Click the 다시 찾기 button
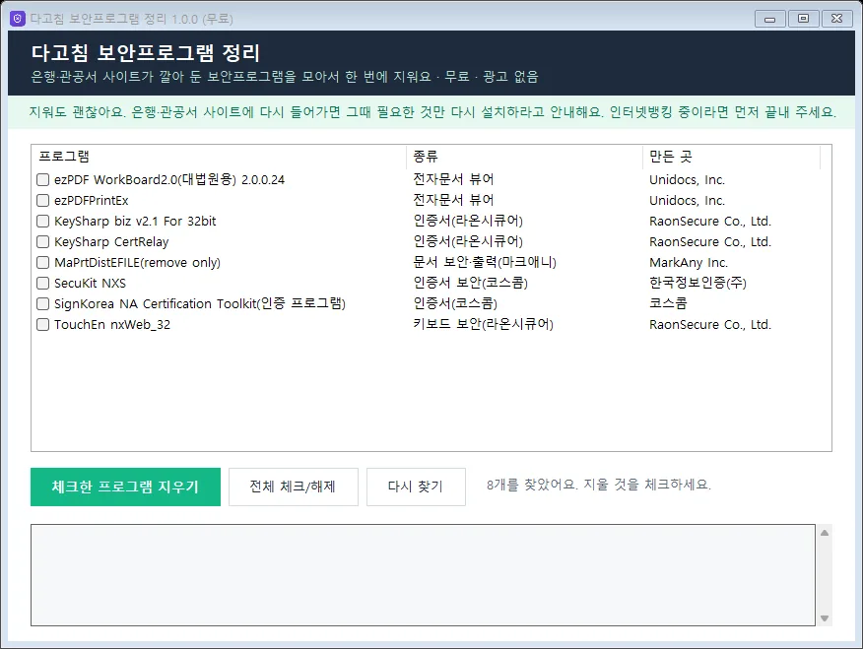The height and width of the screenshot is (649, 863). tap(416, 487)
